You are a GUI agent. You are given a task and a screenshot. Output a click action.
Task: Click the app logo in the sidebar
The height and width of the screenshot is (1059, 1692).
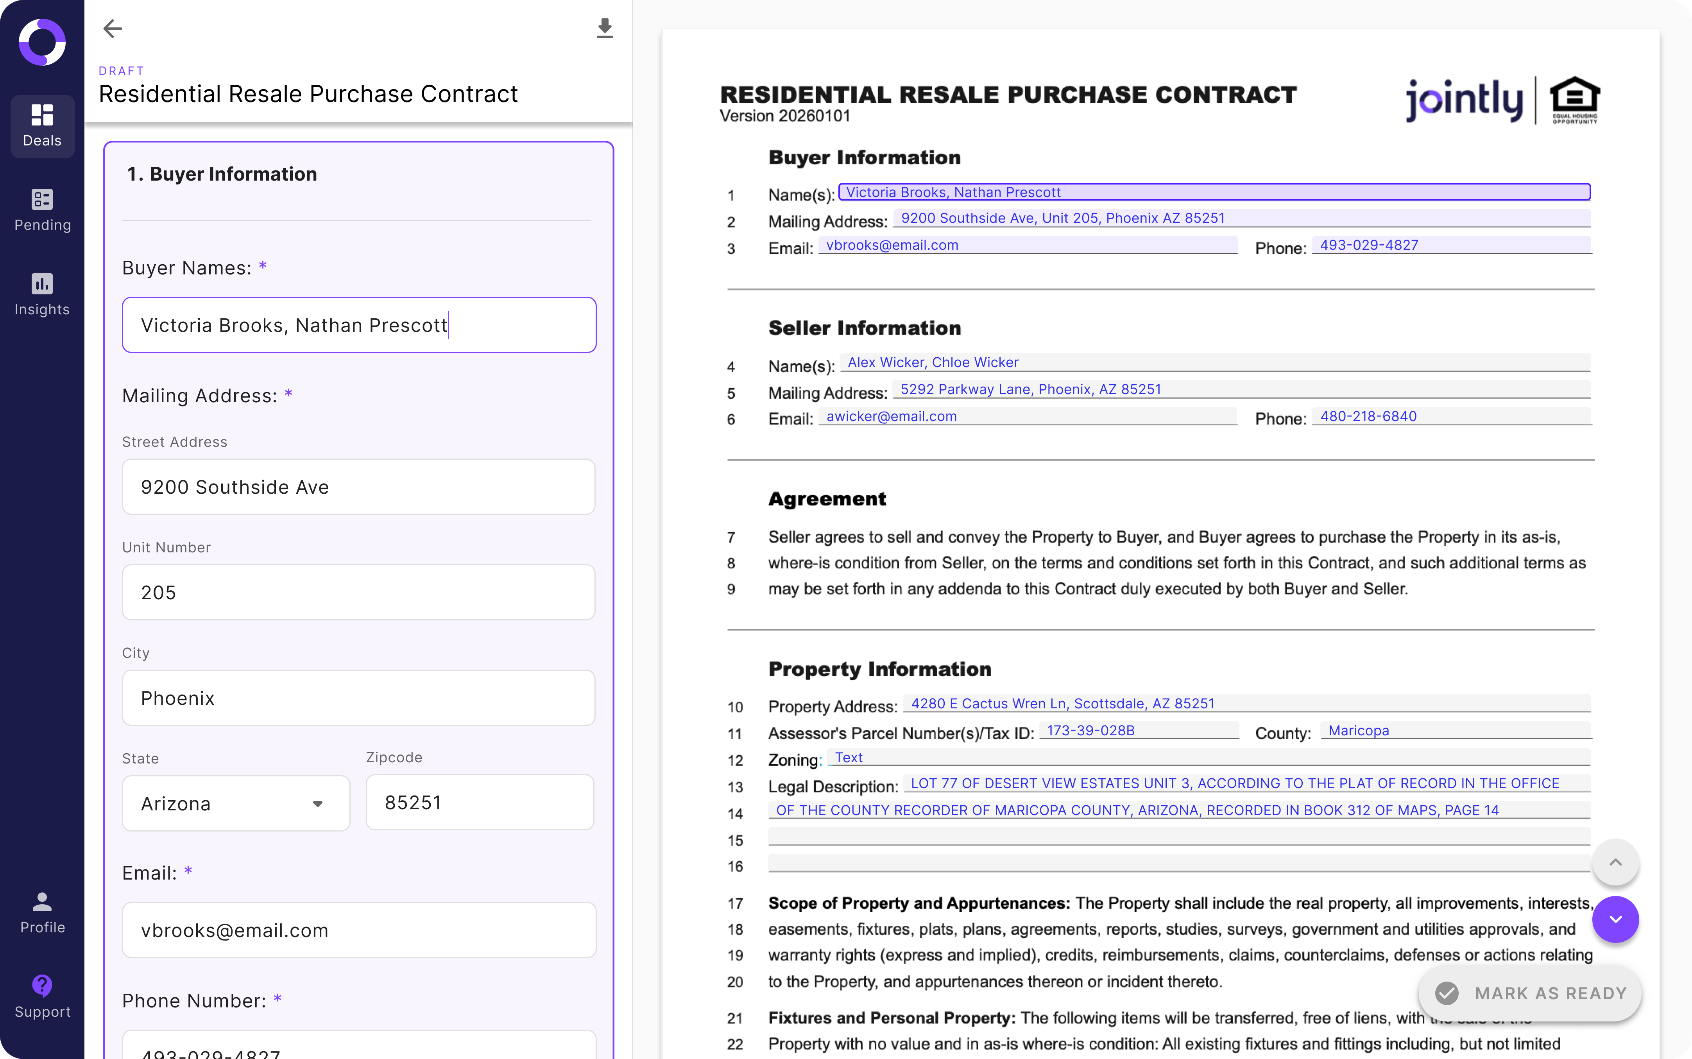pyautogui.click(x=42, y=43)
